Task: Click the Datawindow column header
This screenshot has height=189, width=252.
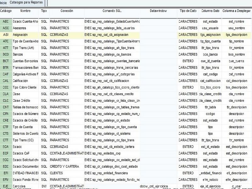Action: click(158, 11)
